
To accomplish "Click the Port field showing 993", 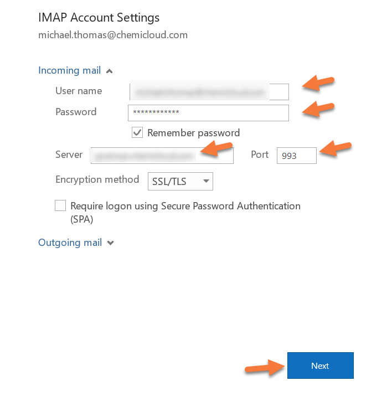I will [296, 156].
